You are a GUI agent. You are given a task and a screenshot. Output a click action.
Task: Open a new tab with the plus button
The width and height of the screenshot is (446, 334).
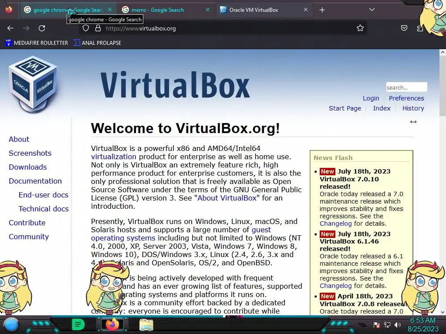click(x=322, y=10)
